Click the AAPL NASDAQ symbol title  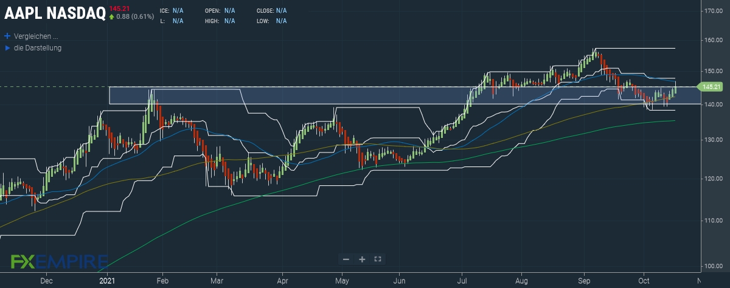55,13
